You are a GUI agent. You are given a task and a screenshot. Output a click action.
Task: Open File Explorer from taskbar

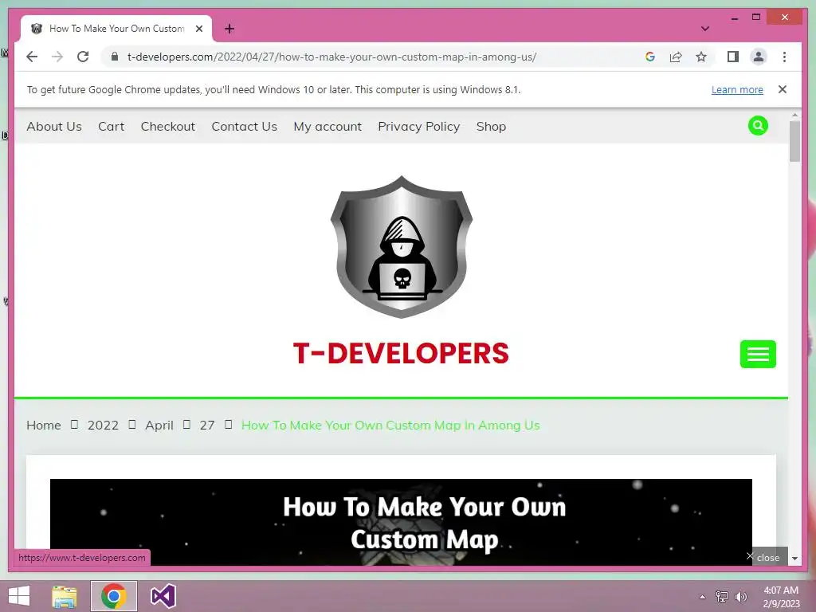point(65,596)
